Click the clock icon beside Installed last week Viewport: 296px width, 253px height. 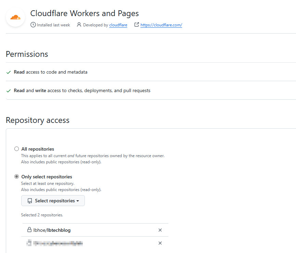click(33, 25)
